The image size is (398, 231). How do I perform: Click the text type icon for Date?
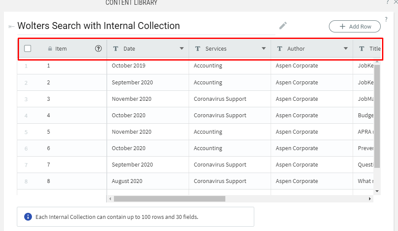(116, 48)
